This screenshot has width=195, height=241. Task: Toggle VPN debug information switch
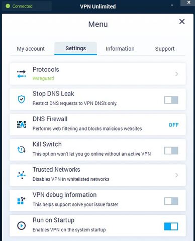tap(171, 201)
